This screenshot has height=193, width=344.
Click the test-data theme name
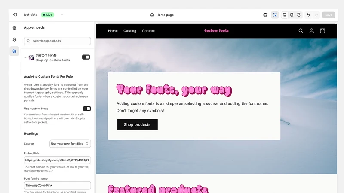30,15
